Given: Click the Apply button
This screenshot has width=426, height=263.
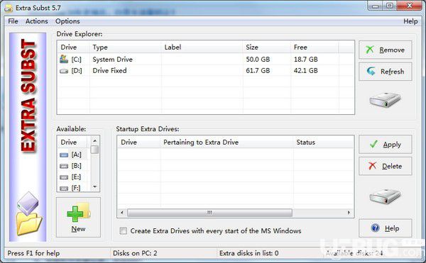Looking at the screenshot, I should pyautogui.click(x=386, y=145).
